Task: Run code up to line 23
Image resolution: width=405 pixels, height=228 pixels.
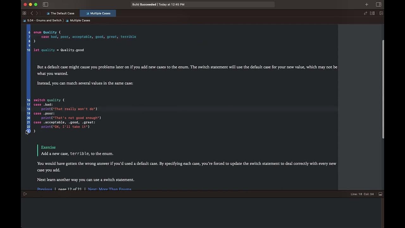Action: pyautogui.click(x=28, y=131)
